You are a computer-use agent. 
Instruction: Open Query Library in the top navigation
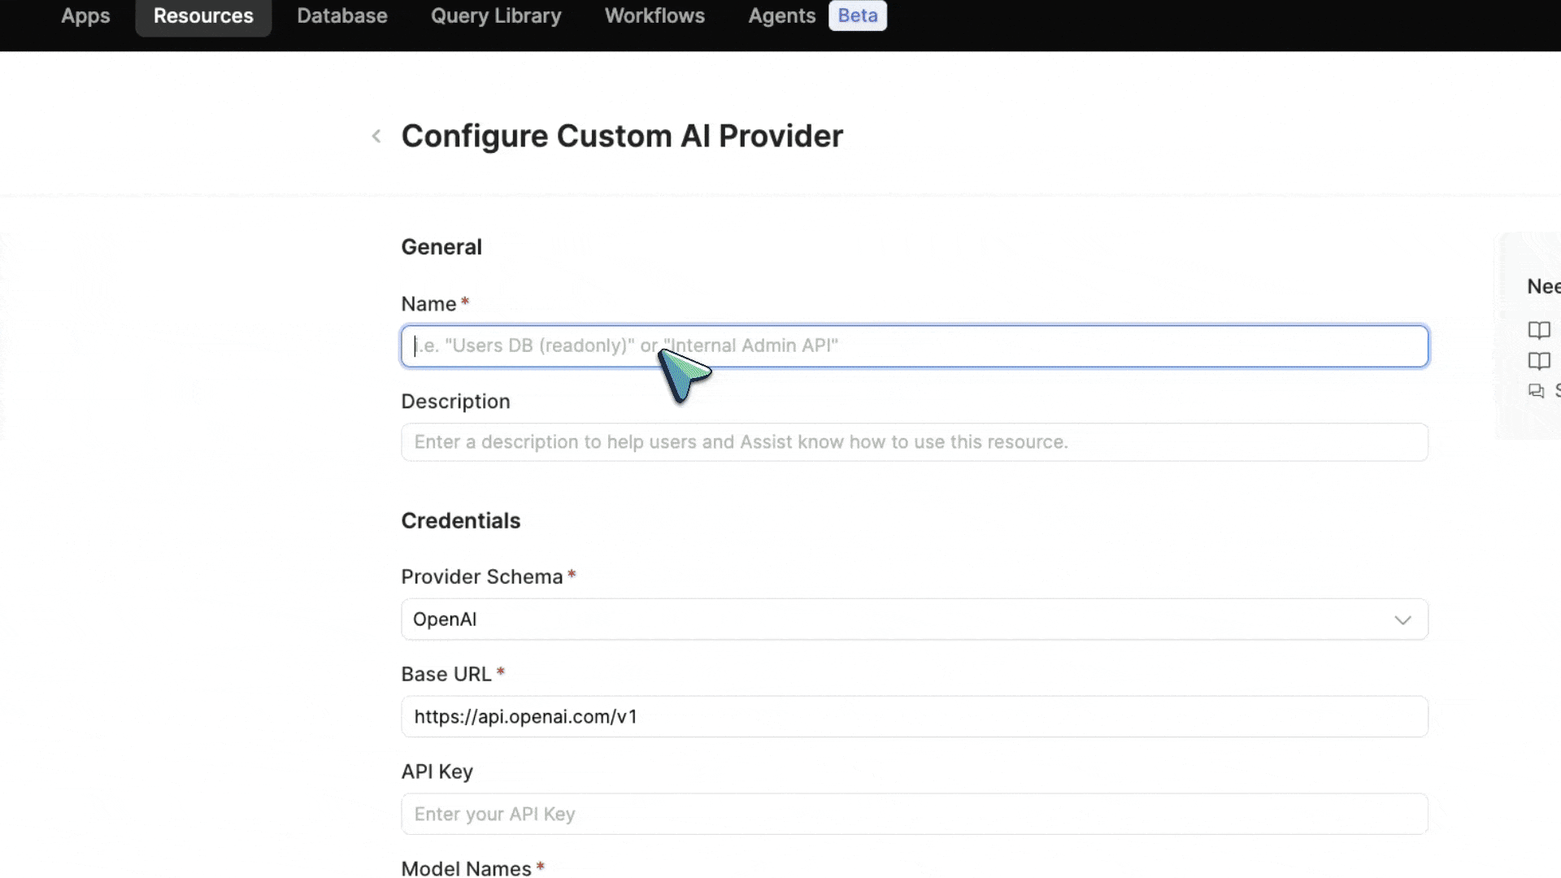coord(496,16)
